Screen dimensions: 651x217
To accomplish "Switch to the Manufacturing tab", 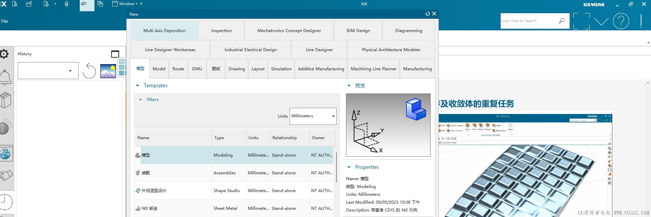I will pos(417,69).
